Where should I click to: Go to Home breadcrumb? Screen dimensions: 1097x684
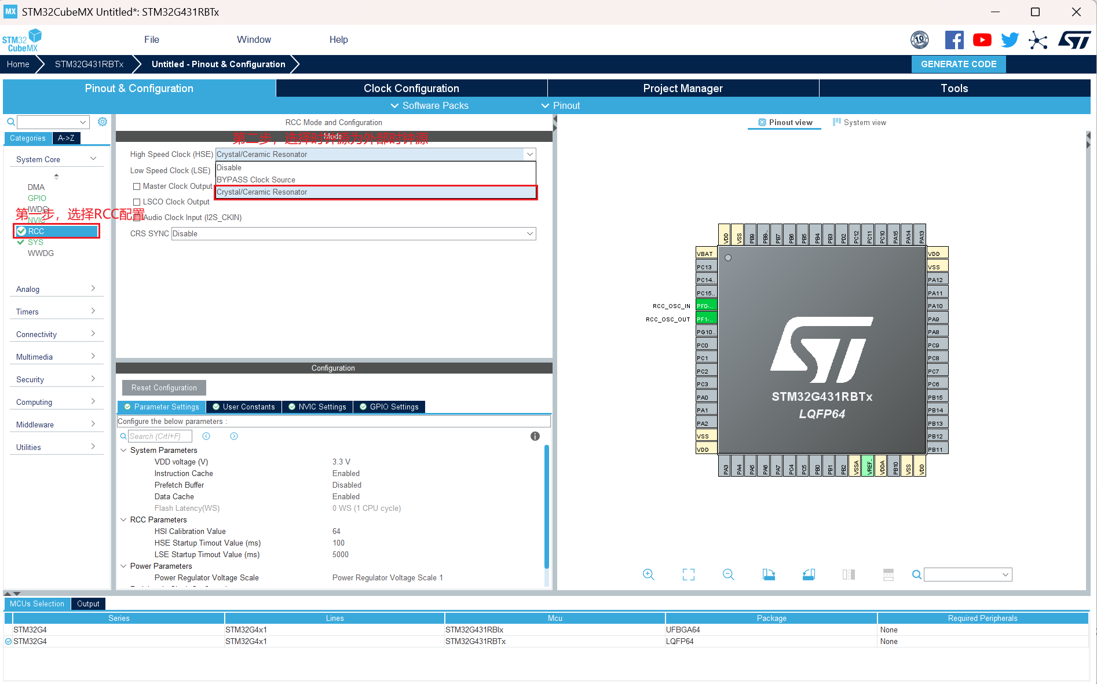click(x=18, y=64)
